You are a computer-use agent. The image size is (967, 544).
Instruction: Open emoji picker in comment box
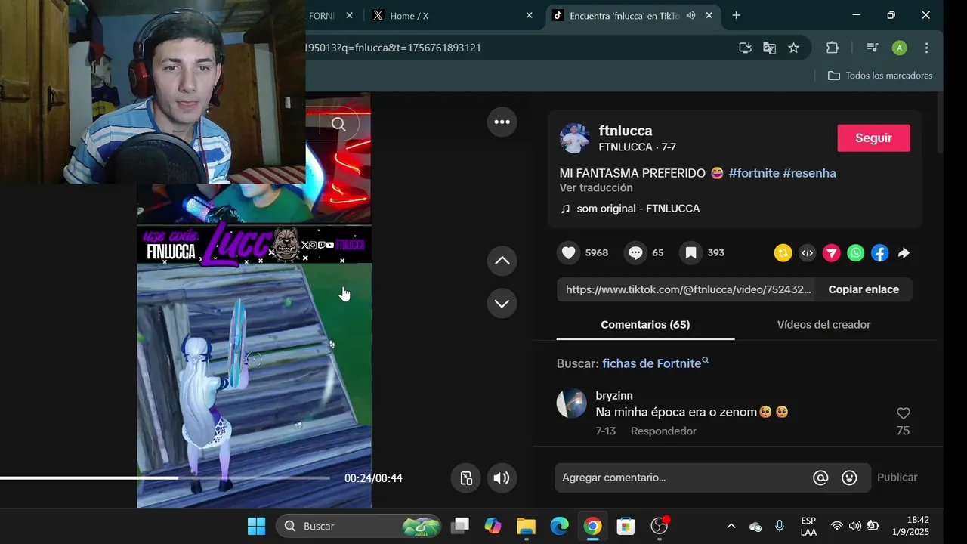click(849, 478)
